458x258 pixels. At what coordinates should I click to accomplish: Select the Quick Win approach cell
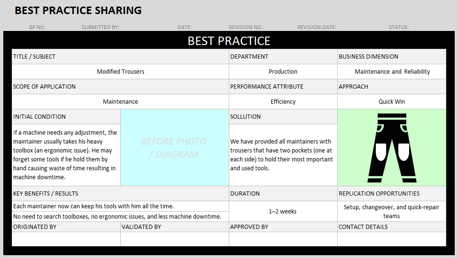(x=392, y=102)
